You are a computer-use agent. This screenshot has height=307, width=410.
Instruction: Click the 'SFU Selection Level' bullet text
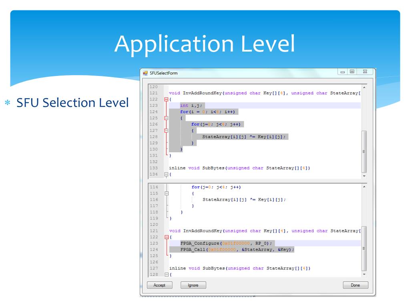pyautogui.click(x=72, y=103)
